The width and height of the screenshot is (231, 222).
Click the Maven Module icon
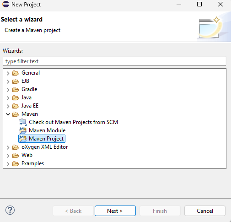23,130
